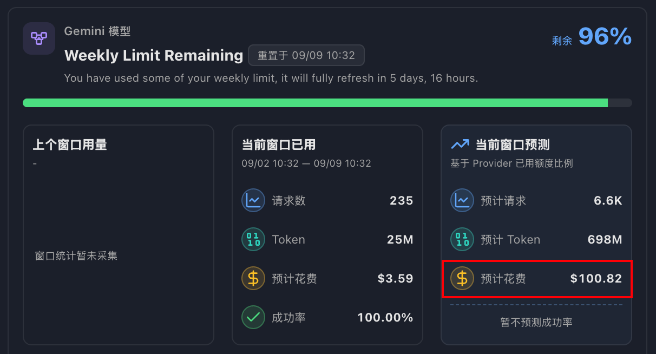Click the dollar icon beside $100.82

click(462, 279)
